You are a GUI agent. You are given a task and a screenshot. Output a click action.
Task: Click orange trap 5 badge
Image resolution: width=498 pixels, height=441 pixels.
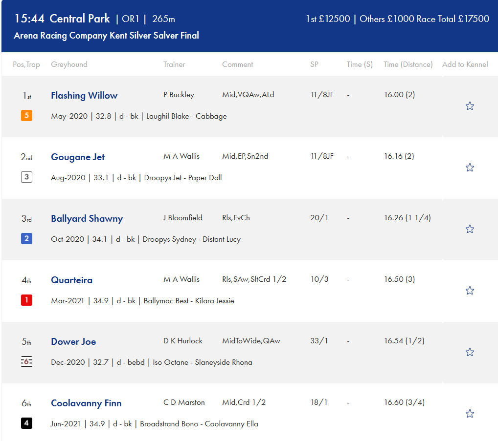coord(26,116)
